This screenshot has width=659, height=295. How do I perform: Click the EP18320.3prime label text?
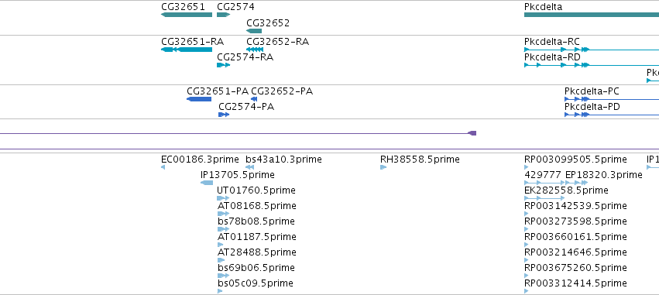pos(604,174)
